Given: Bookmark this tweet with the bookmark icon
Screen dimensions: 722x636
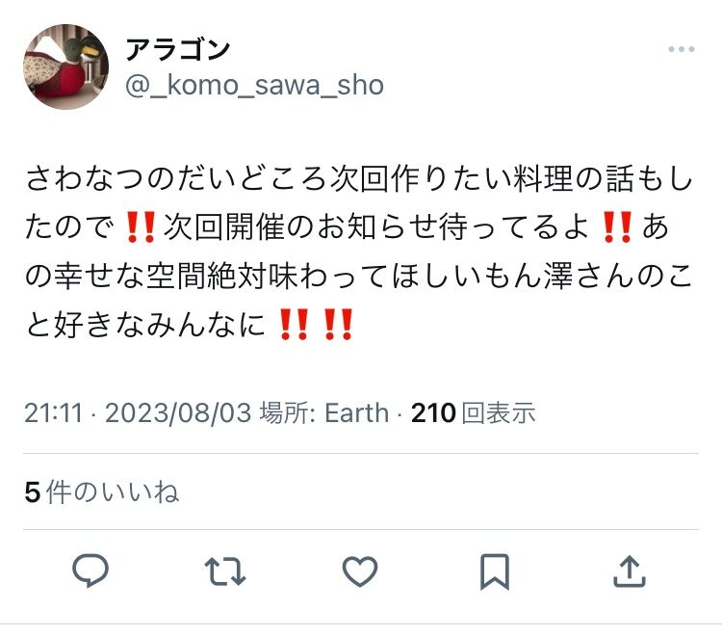Looking at the screenshot, I should coord(495,571).
